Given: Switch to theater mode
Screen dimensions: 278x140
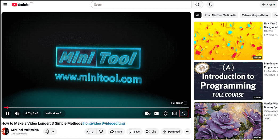Looking at the screenshot, I should pos(174,113).
